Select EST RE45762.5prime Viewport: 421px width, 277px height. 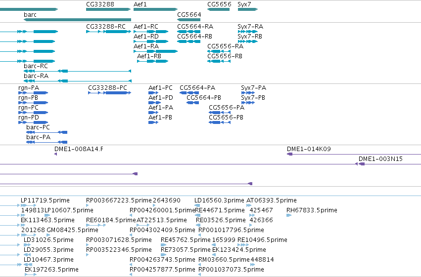(x=186, y=240)
